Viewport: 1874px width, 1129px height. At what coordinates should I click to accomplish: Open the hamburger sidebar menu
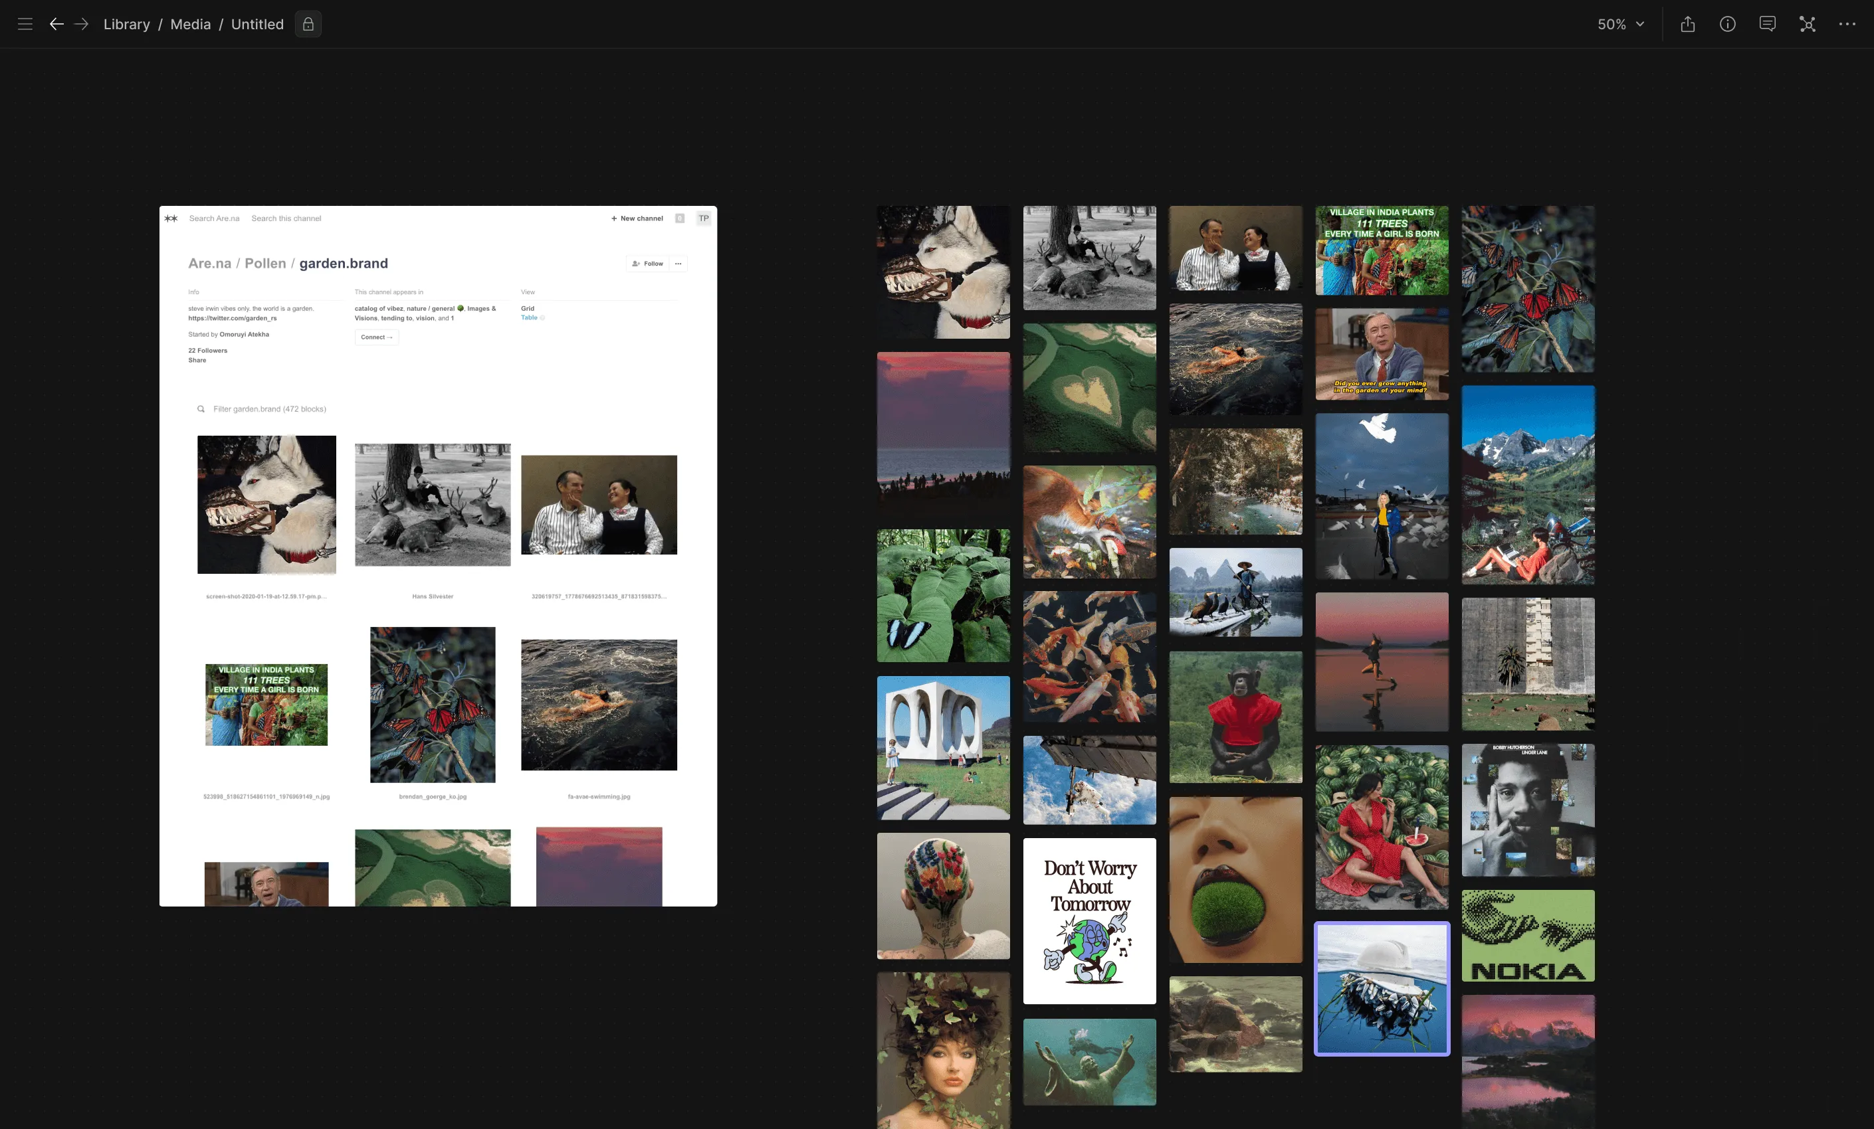(x=25, y=25)
